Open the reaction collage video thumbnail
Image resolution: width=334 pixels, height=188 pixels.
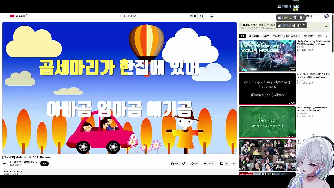pos(267,155)
